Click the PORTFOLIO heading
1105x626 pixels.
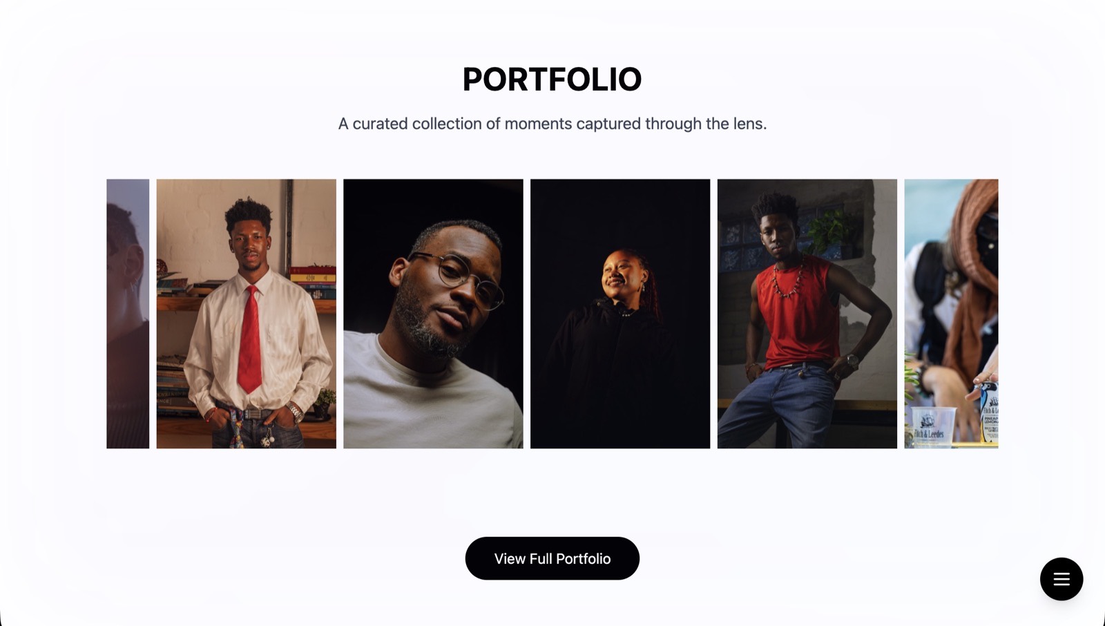[x=552, y=79]
